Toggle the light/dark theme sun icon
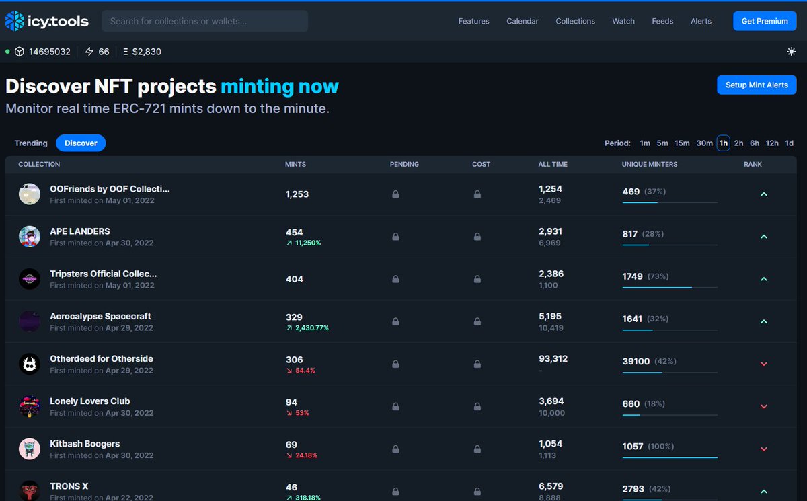Screen dimensions: 807x501 coord(791,52)
